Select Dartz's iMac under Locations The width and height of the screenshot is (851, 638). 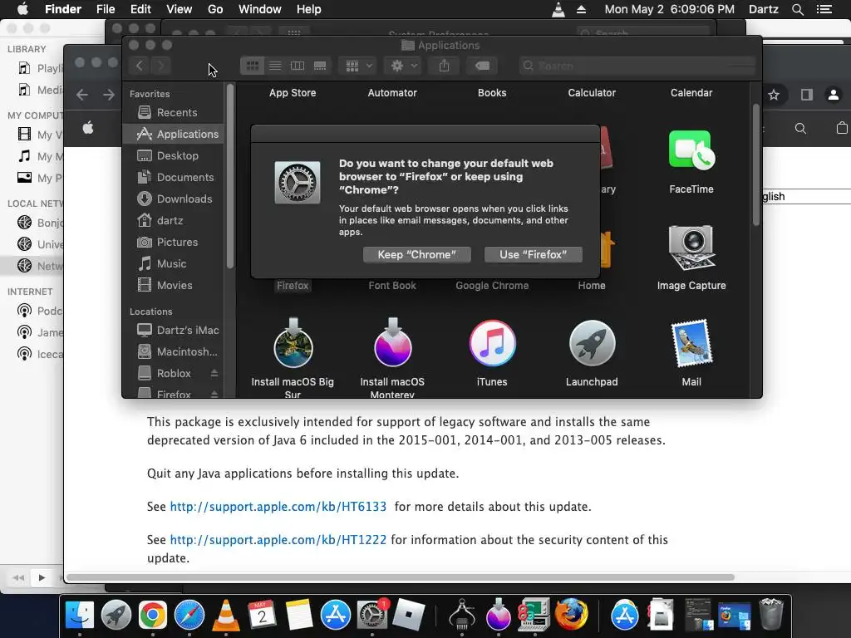175,330
